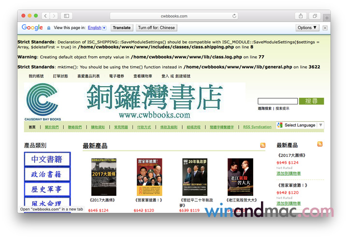This screenshot has height=238, width=348.
Task: Open 老江氣殺習大大 book cover thumbnail
Action: coord(240,177)
